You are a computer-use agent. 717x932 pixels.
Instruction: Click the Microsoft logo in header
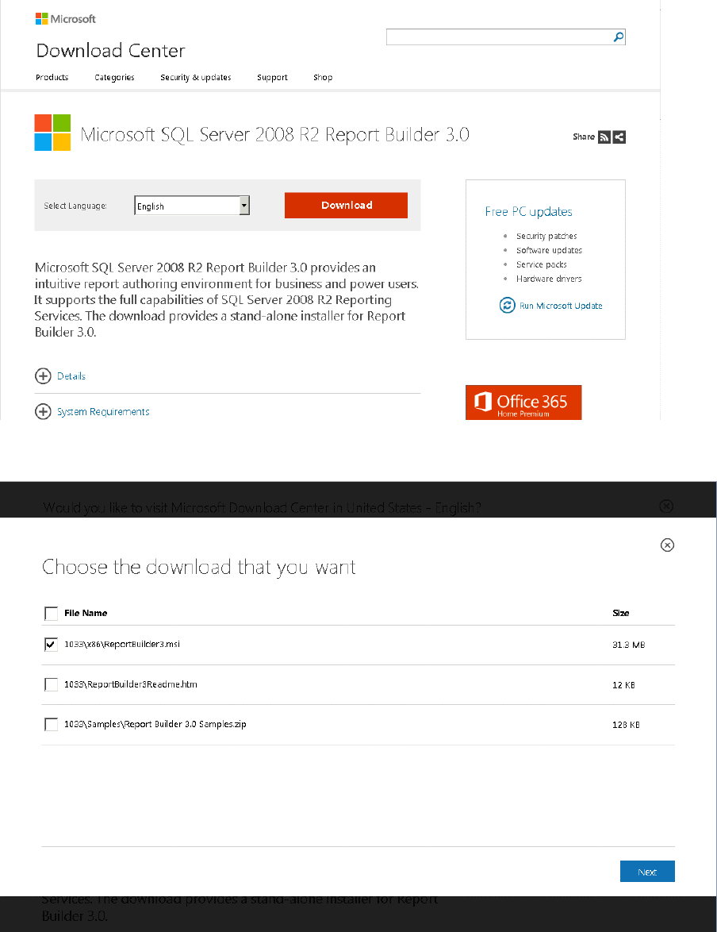point(66,19)
